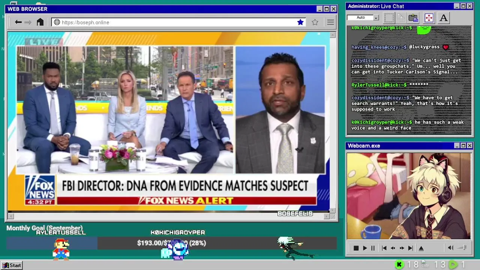Screen dimensions: 480x270
Task: Click the Fox News video thumbnail
Action: [x=168, y=122]
